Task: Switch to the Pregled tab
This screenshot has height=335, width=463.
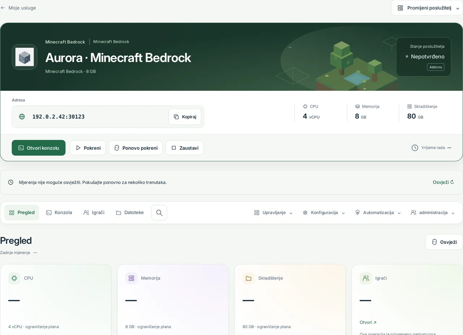Action: click(22, 213)
